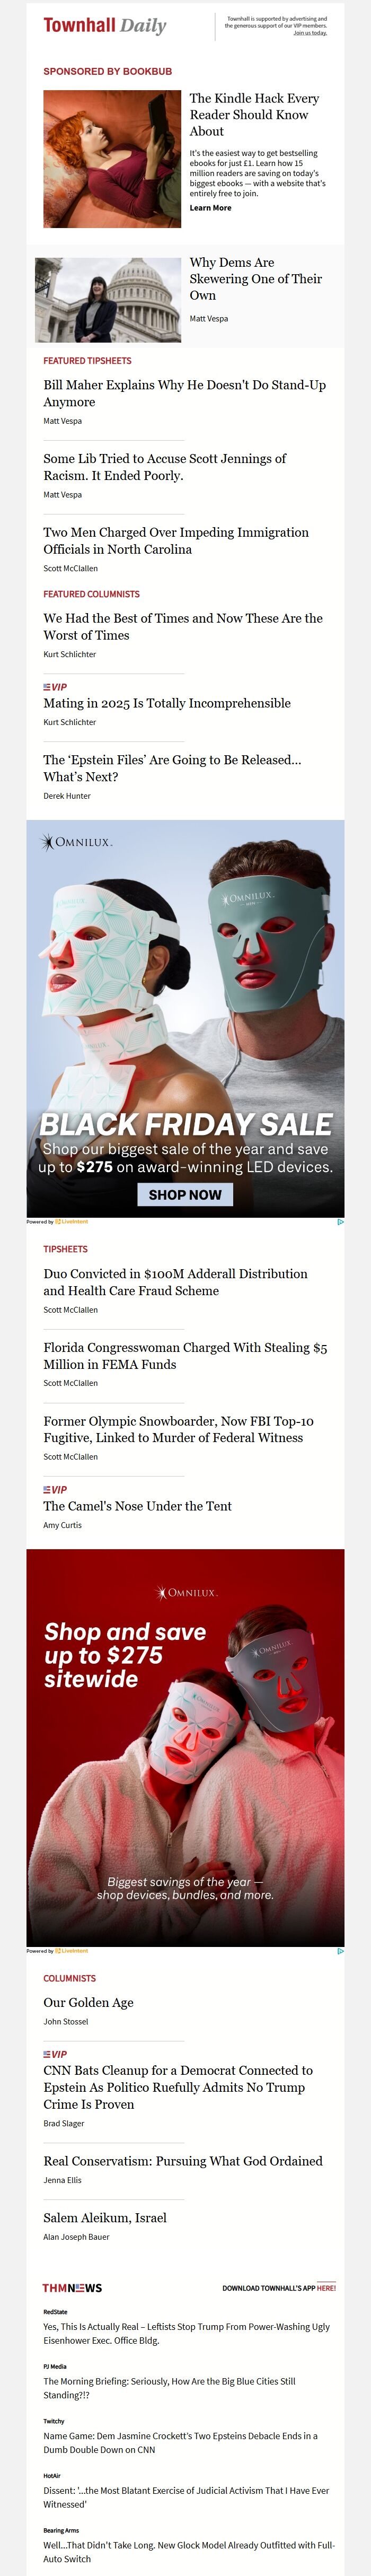Read Bill Maher stand-up article
Image resolution: width=371 pixels, height=2576 pixels.
point(184,393)
